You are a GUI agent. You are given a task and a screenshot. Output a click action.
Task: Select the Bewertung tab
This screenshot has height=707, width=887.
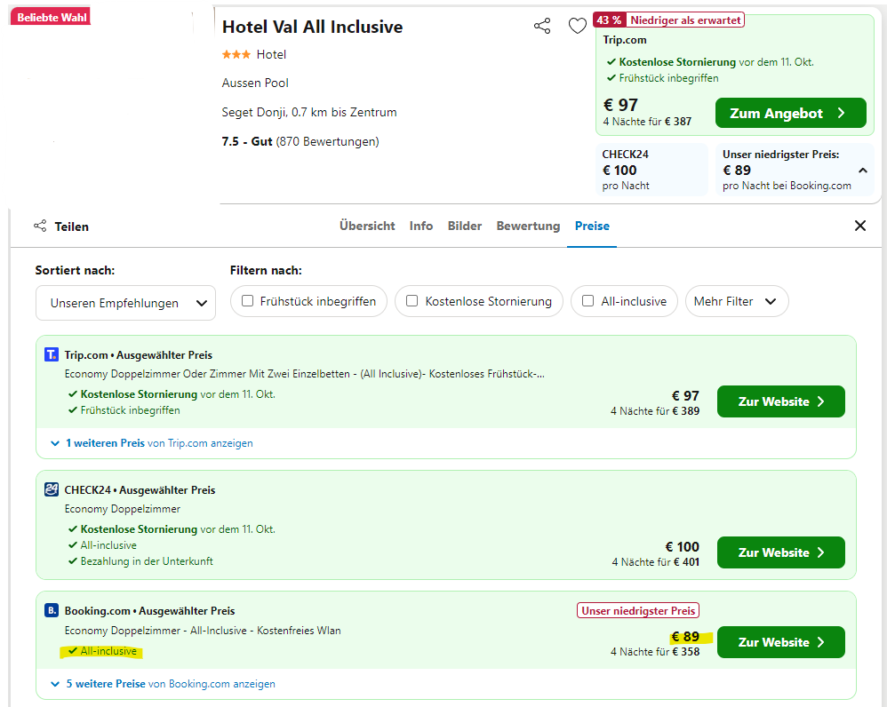coord(528,226)
